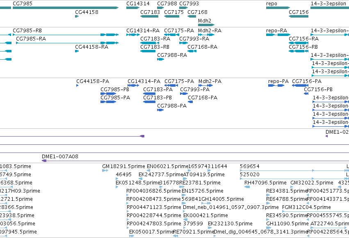Click the CG7168 gene label
The width and height of the screenshot is (349, 238).
point(197,12)
